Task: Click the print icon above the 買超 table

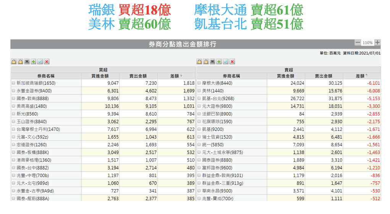Action: pos(27,62)
